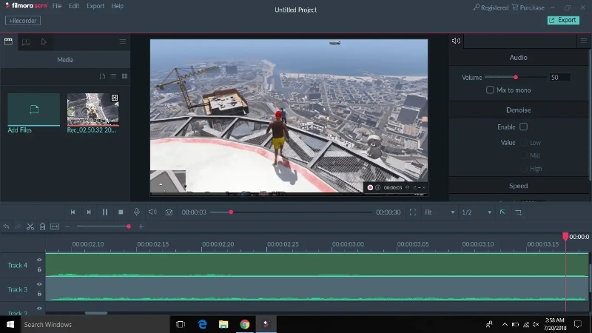Click the Windows Start button
592x333 pixels.
pyautogui.click(x=10, y=324)
